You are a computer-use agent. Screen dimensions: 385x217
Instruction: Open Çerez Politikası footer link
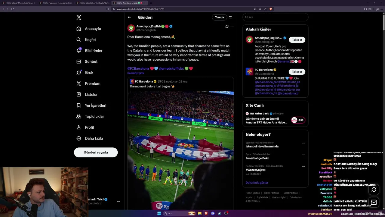291,193
